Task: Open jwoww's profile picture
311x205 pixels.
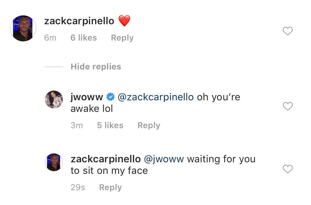Action: (x=54, y=99)
